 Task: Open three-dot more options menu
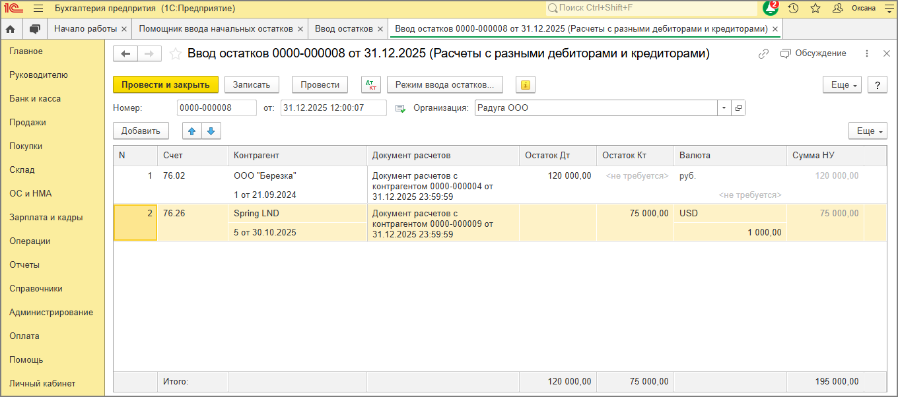tap(867, 53)
